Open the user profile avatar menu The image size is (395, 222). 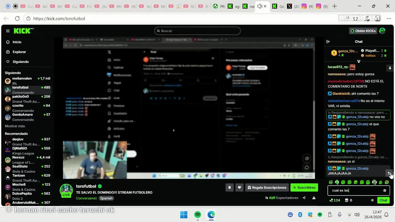click(382, 31)
